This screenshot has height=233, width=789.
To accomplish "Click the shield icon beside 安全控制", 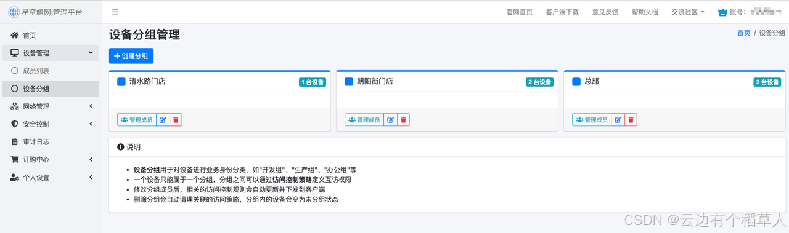I will [15, 124].
